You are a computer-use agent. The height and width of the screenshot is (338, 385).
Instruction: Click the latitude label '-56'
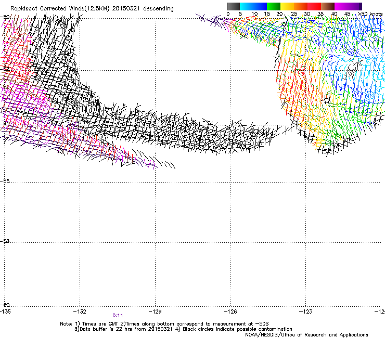point(5,181)
